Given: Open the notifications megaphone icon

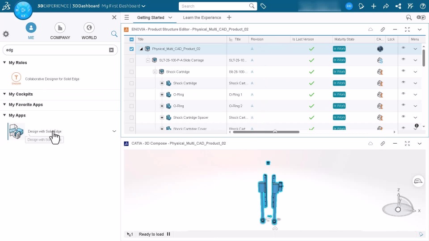Looking at the screenshot, I should [x=361, y=6].
